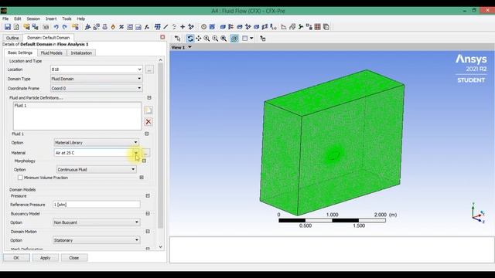Click the flame-shaped reaction icon
This screenshot has width=495, height=278.
[x=113, y=27]
